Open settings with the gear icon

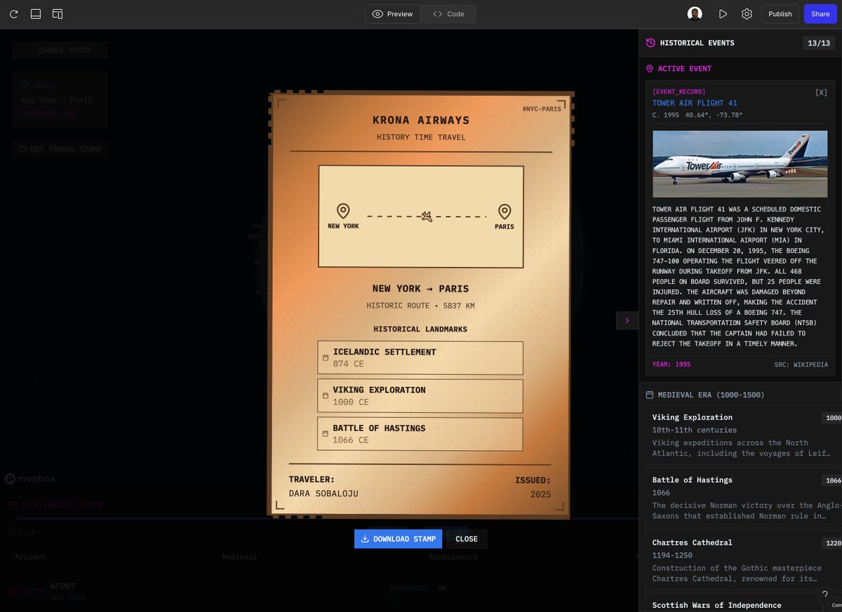[x=747, y=14]
